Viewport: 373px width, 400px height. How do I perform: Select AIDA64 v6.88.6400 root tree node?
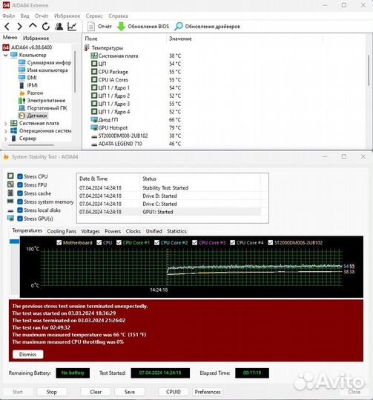point(27,47)
